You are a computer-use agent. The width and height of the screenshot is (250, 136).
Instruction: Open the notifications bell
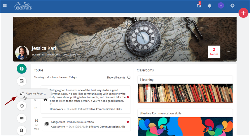click(x=209, y=6)
